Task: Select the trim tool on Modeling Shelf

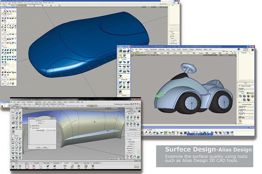Action: point(27,166)
